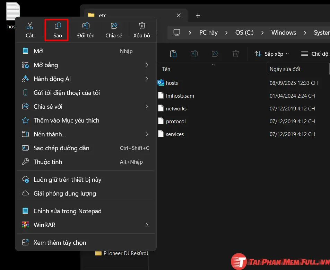This screenshot has width=330, height=270.
Task: Select the hosts file in the list
Action: (x=172, y=83)
